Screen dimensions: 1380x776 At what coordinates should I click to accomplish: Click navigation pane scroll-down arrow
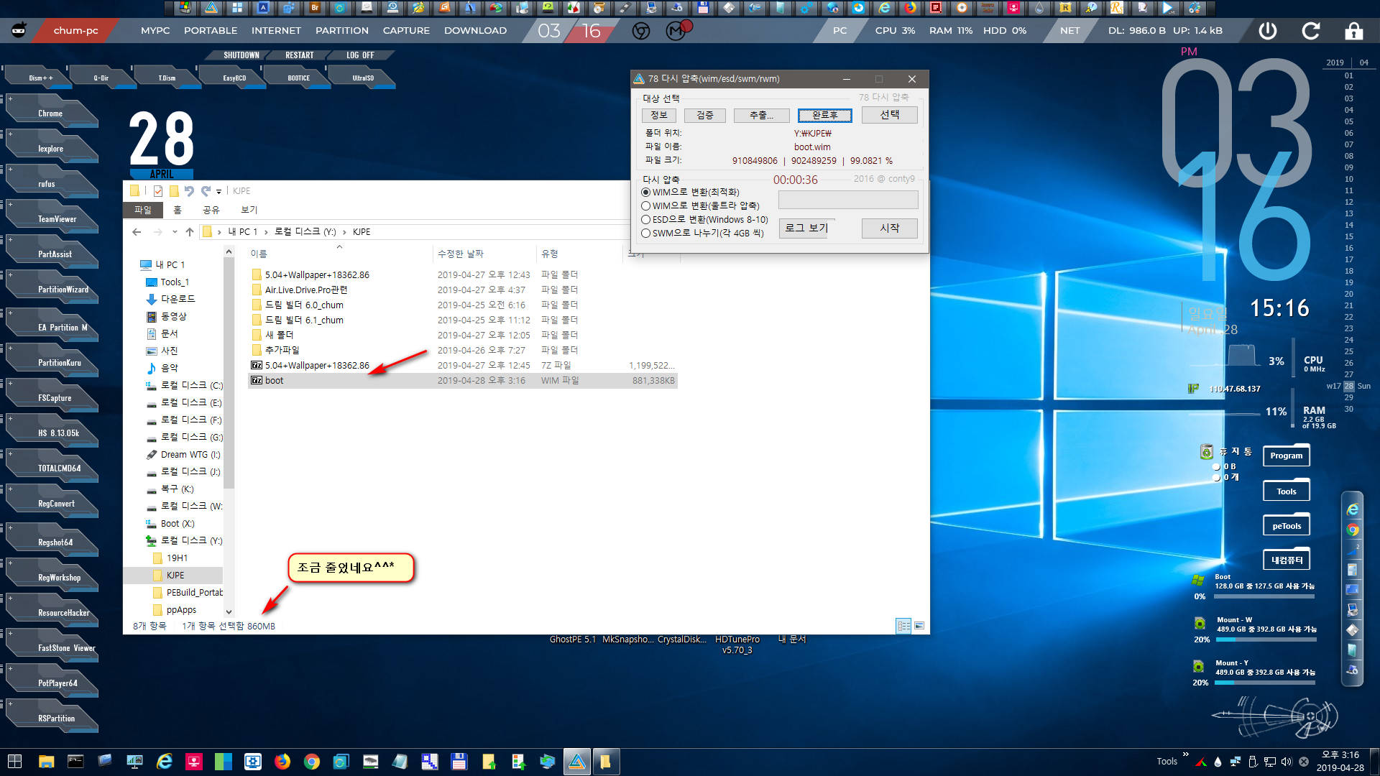(229, 612)
